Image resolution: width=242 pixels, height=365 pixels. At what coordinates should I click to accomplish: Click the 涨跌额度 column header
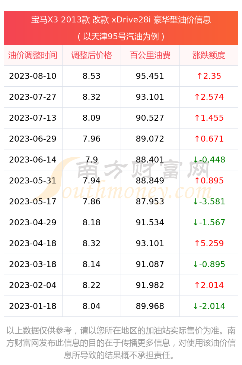[x=209, y=55]
